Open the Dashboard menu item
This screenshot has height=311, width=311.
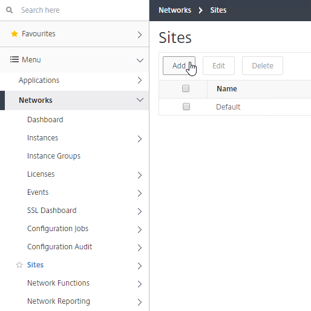(45, 120)
